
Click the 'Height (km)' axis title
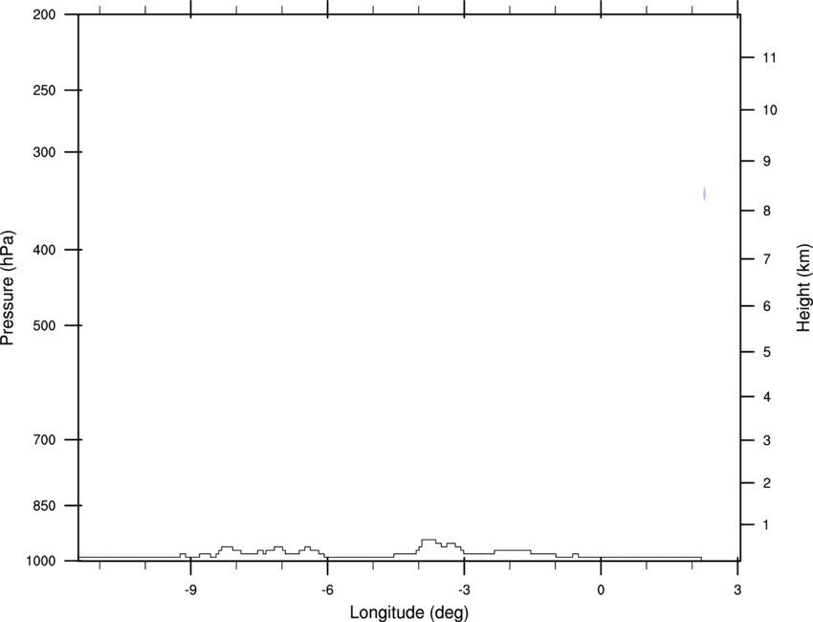pyautogui.click(x=803, y=287)
